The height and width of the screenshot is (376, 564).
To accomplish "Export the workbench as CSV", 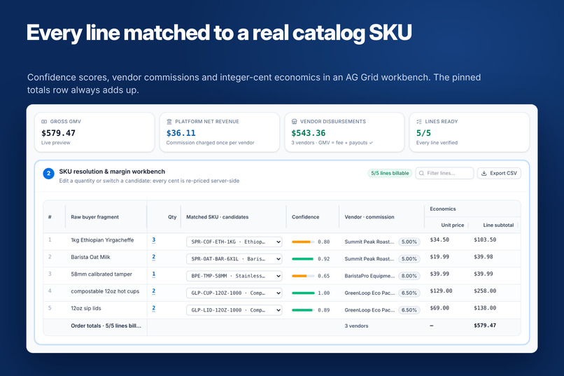I will (x=499, y=174).
